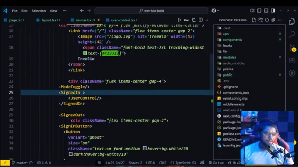This screenshot has width=298, height=167.
Task: Open the View menu
Action: tap(53, 11)
